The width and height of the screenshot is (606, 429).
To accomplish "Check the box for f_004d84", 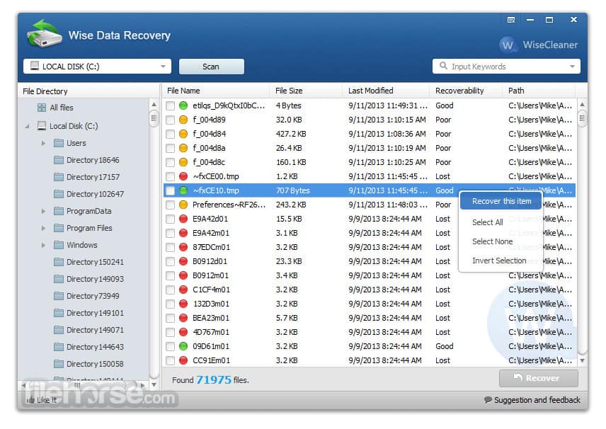I will [170, 134].
